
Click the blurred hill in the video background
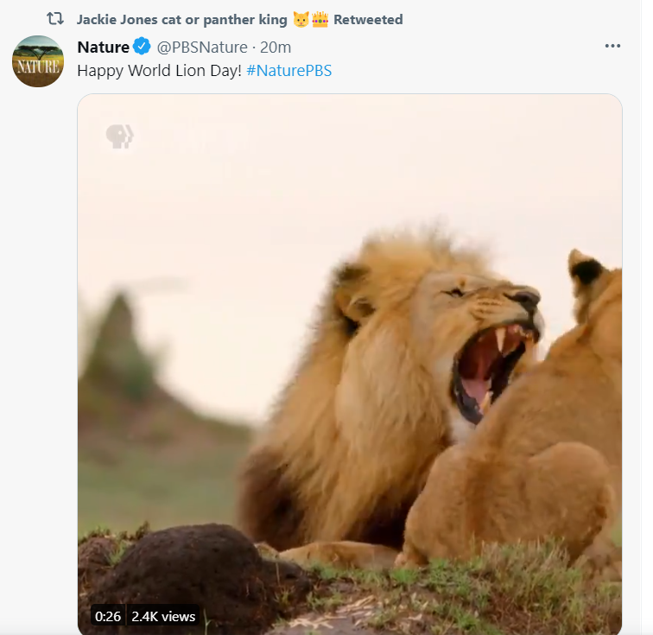point(121,346)
